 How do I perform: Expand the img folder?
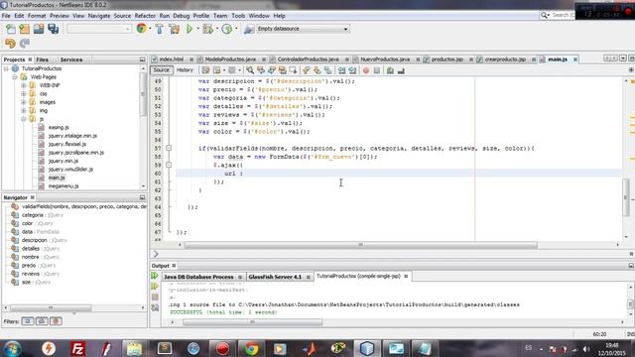point(24,110)
